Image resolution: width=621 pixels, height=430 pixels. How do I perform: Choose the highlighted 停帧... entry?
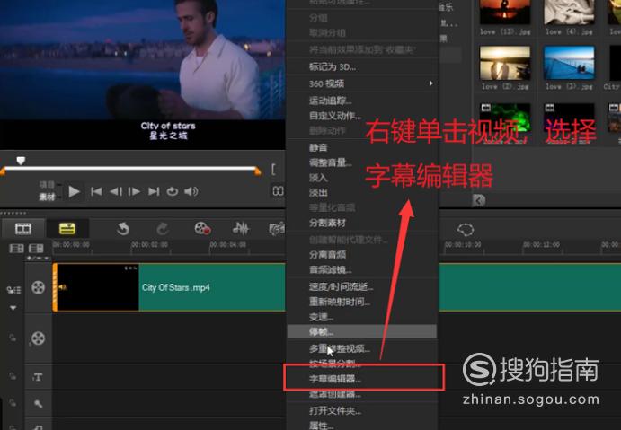tap(362, 331)
